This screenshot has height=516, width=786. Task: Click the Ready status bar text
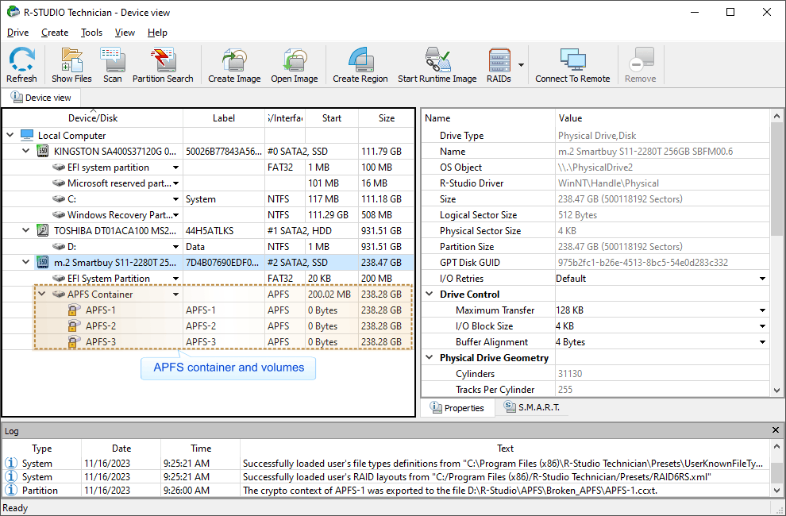[x=15, y=508]
